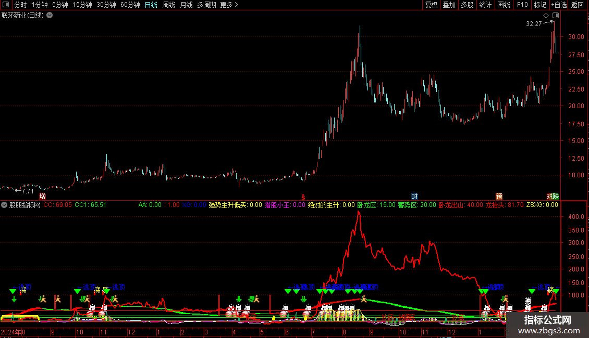Viewport: 589px width, 338px height.
Task: Select the 日线 daily period
Action: pos(151,5)
